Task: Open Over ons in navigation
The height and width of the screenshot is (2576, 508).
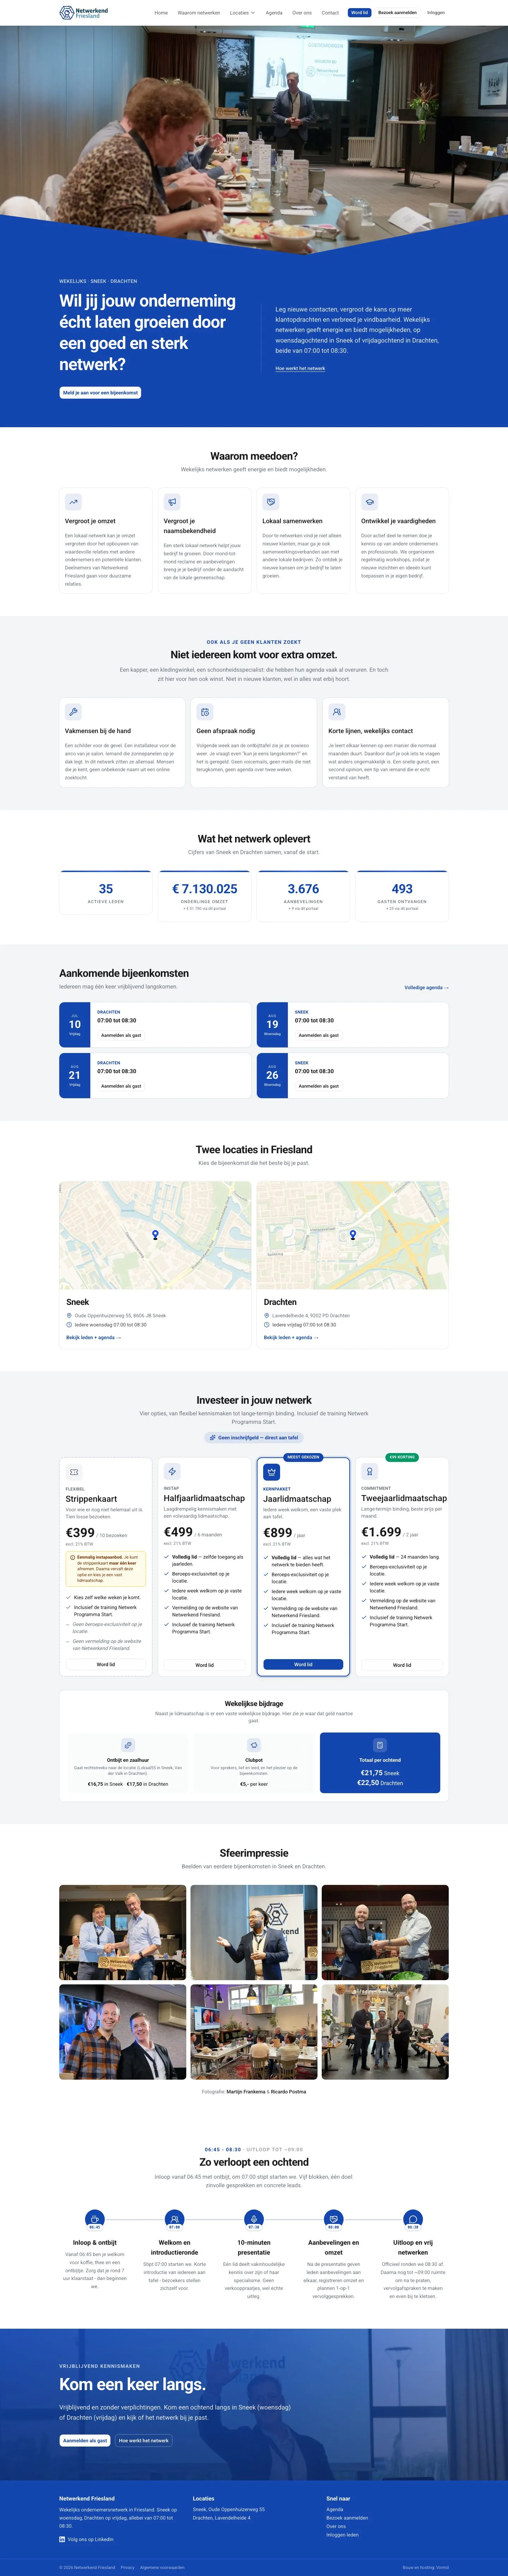Action: 302,13
